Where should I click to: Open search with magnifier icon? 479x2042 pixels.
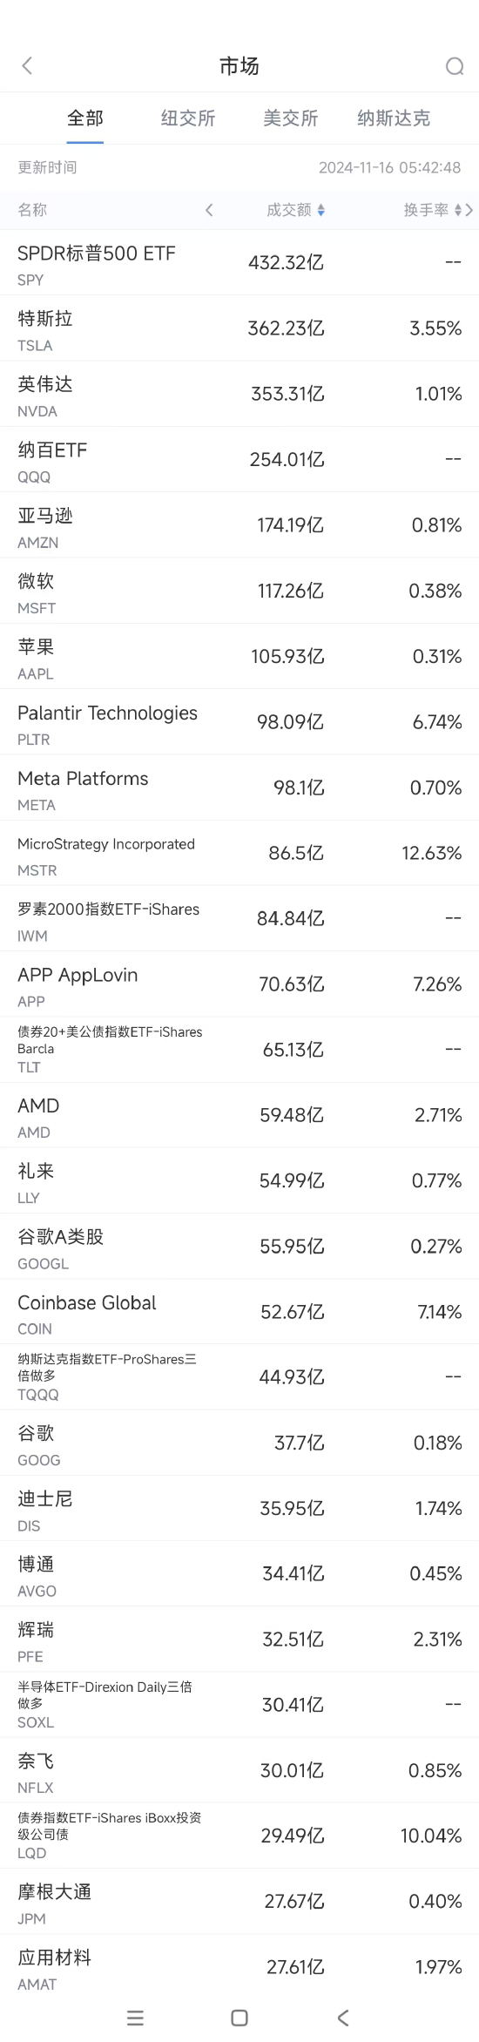pyautogui.click(x=455, y=66)
